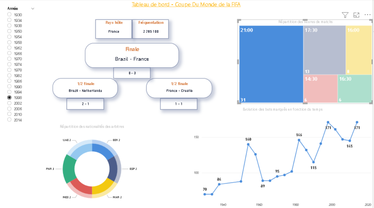Click the Fréquentation attendance card
The width and height of the screenshot is (374, 208).
151,29
